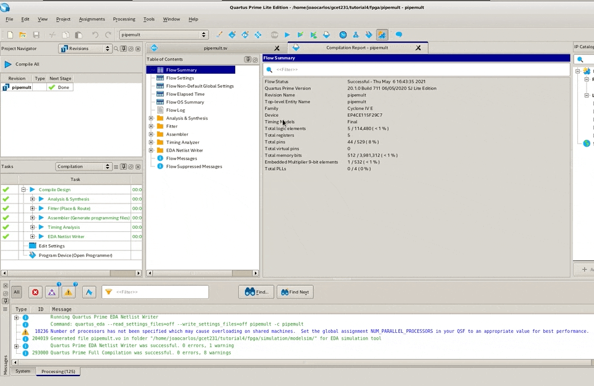Click the Find Next button
The image size is (594, 386).
point(295,292)
